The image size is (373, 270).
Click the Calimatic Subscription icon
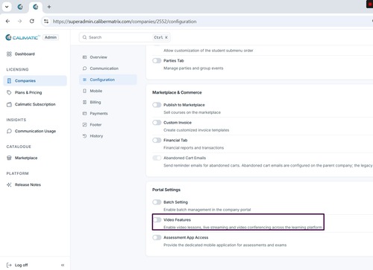coord(9,104)
